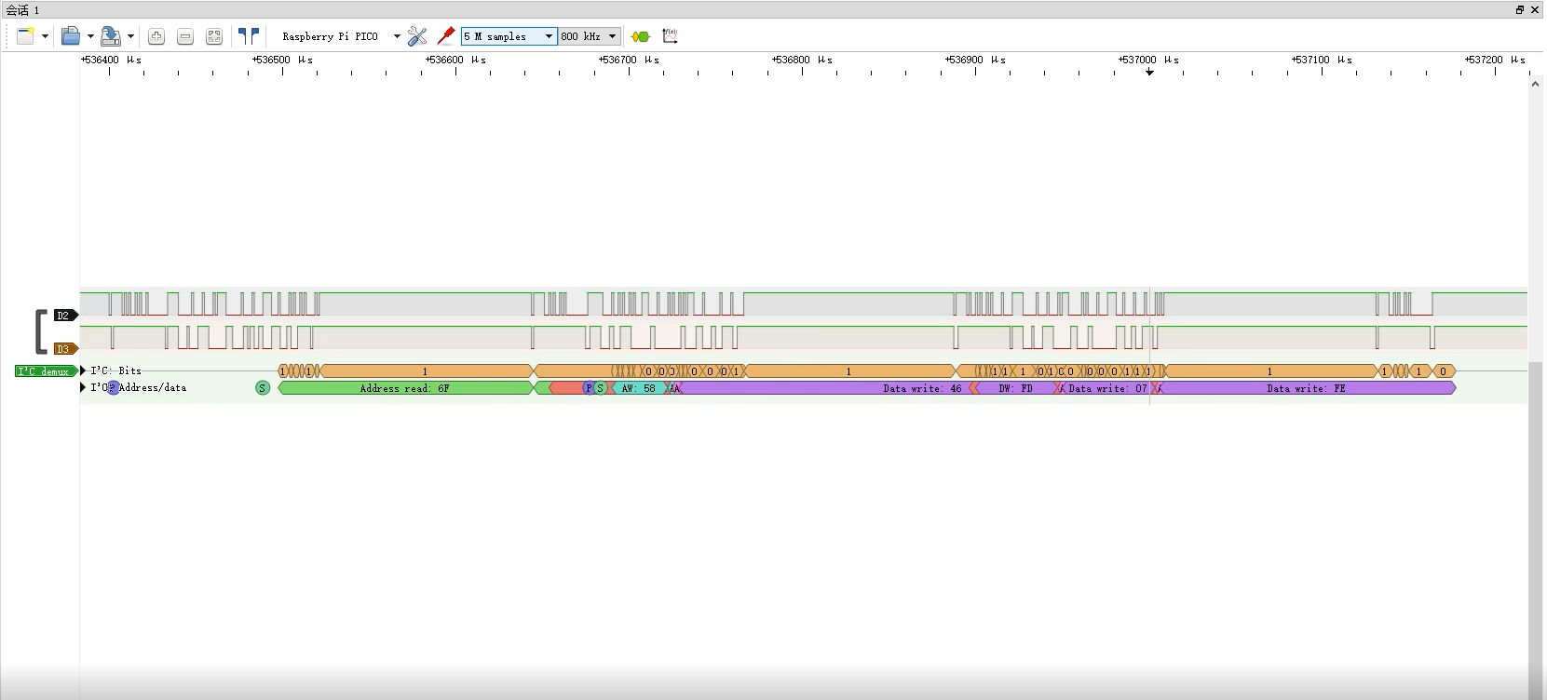Zoom out with the minus icon

click(185, 36)
